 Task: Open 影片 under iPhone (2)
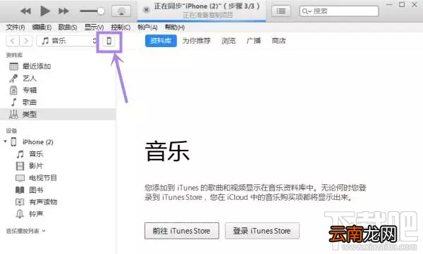click(58, 166)
